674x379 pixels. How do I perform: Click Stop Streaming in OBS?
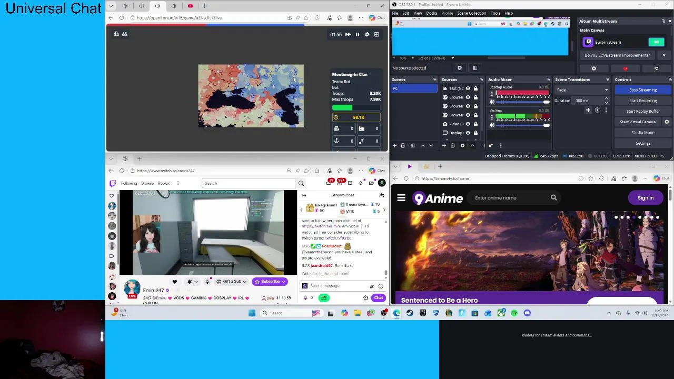(643, 90)
